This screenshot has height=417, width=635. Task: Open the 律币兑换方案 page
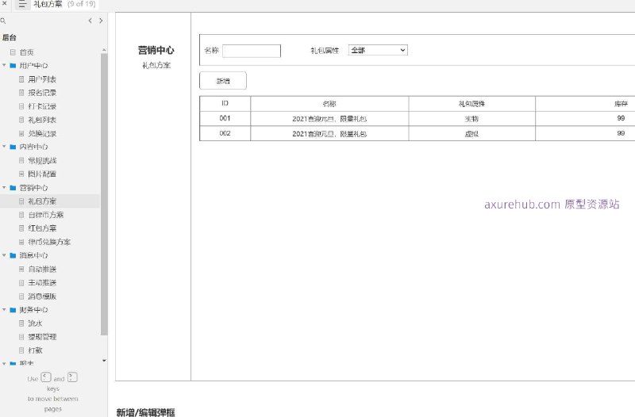[x=49, y=242]
